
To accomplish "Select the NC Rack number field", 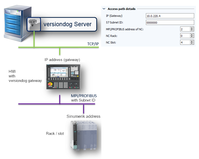I will (x=185, y=36).
